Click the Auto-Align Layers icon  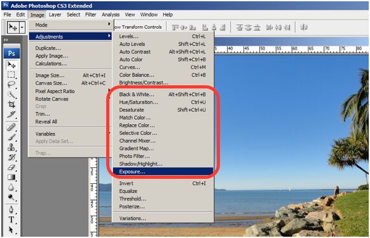click(x=304, y=27)
